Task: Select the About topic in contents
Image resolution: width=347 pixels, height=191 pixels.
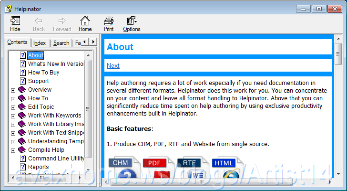Action: (x=36, y=55)
